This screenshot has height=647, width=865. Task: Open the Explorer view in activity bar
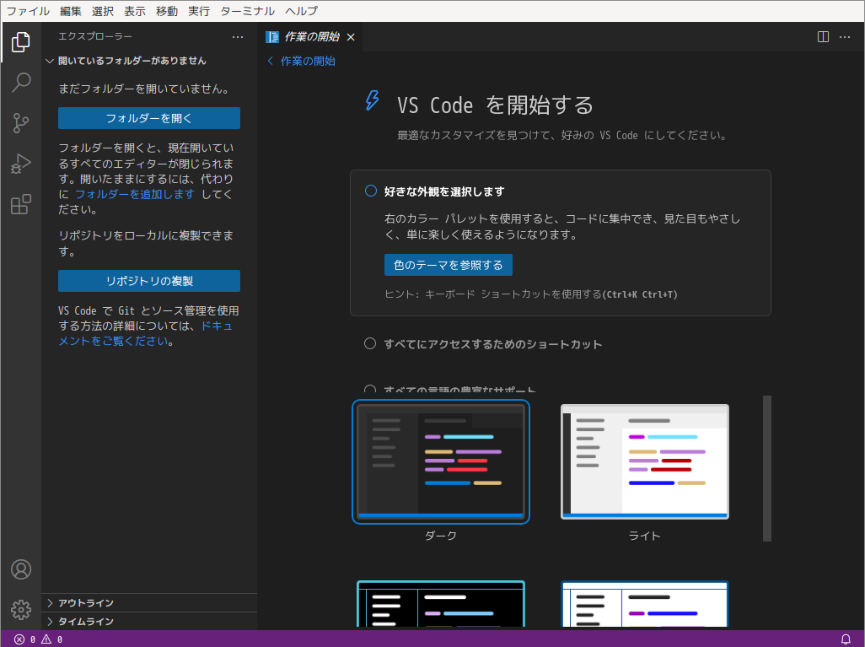click(21, 42)
